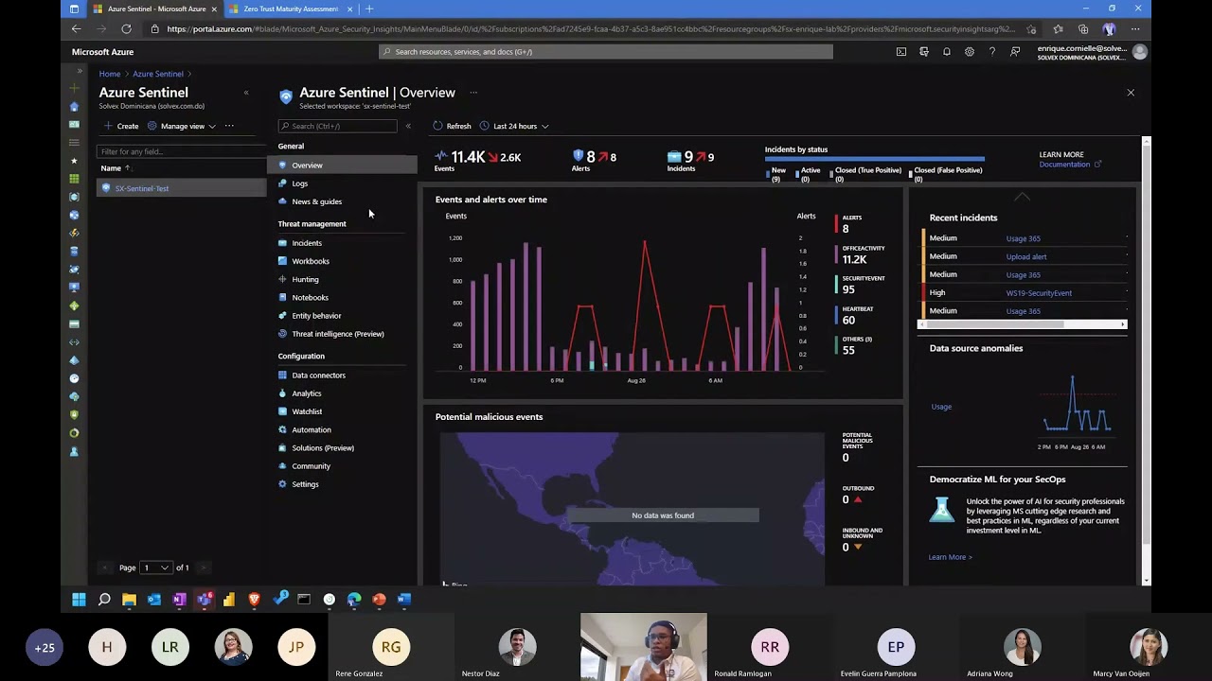Screen dimensions: 1212x681
Task: Open directory and subscription filter icon
Action: [x=924, y=52]
